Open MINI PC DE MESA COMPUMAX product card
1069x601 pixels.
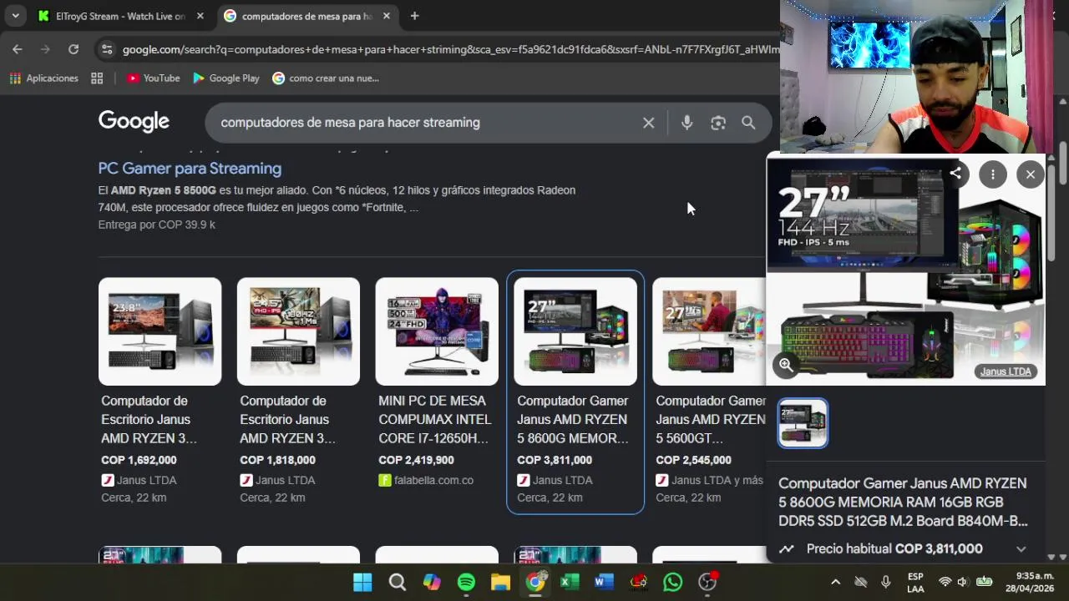click(x=437, y=384)
